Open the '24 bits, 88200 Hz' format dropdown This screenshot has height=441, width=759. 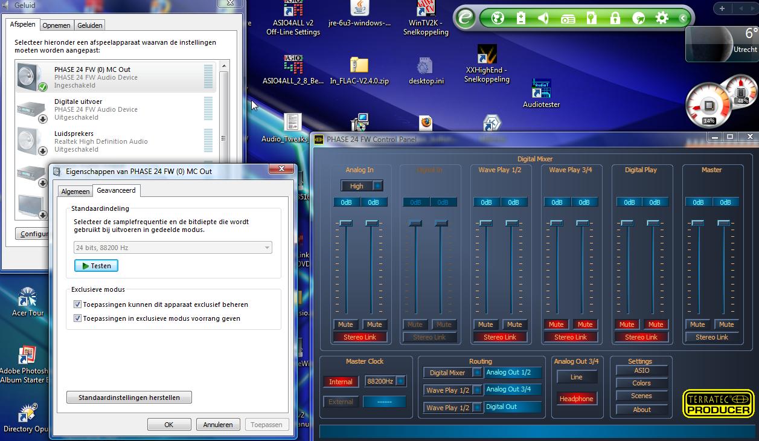coord(172,248)
